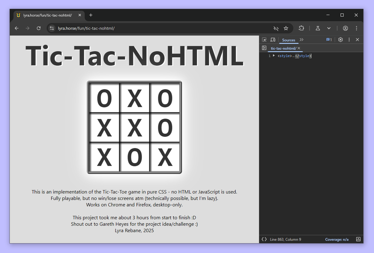This screenshot has width=374, height=253.
Task: Click the crossed-out icon left of the bookmark star
Action: coord(276,28)
